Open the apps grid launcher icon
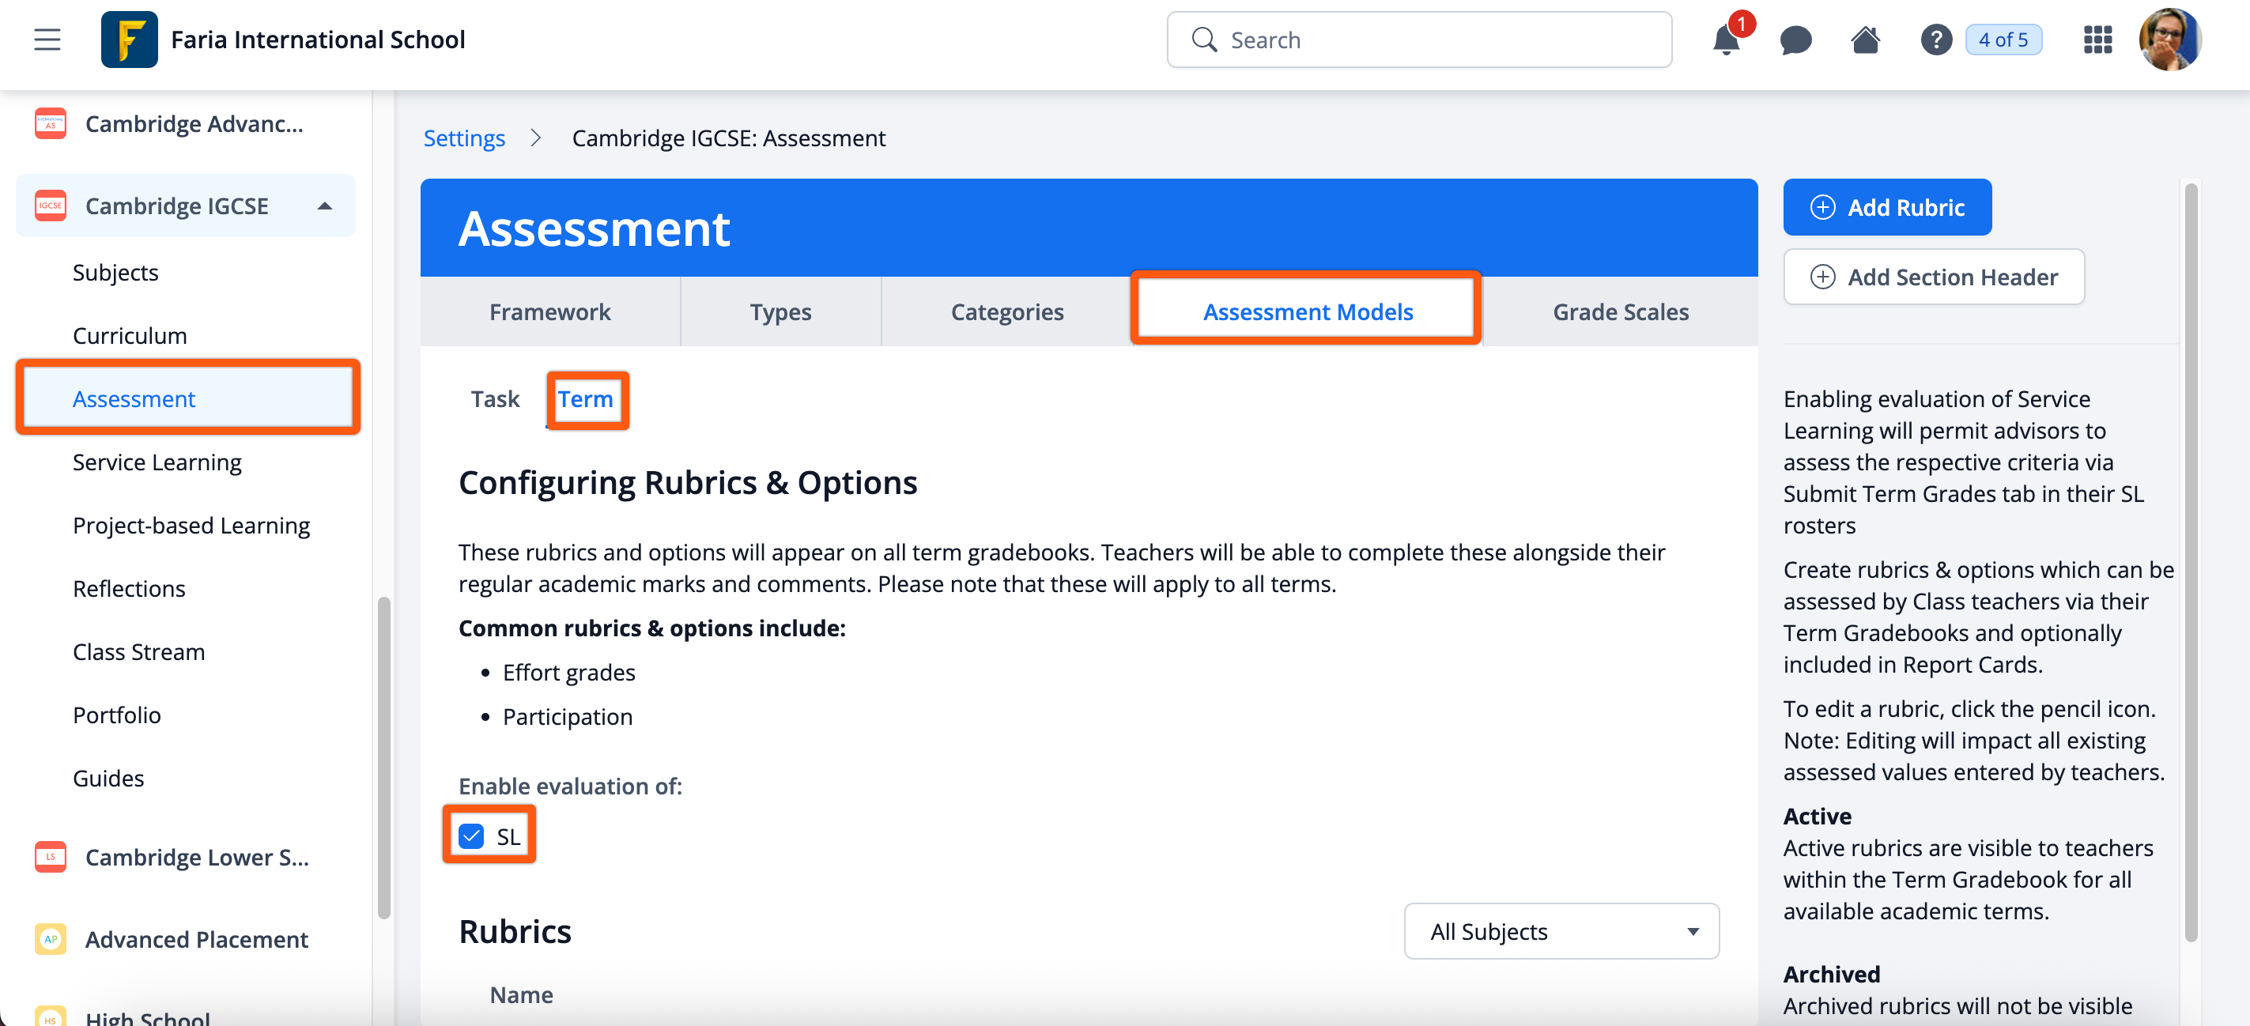 (2097, 40)
